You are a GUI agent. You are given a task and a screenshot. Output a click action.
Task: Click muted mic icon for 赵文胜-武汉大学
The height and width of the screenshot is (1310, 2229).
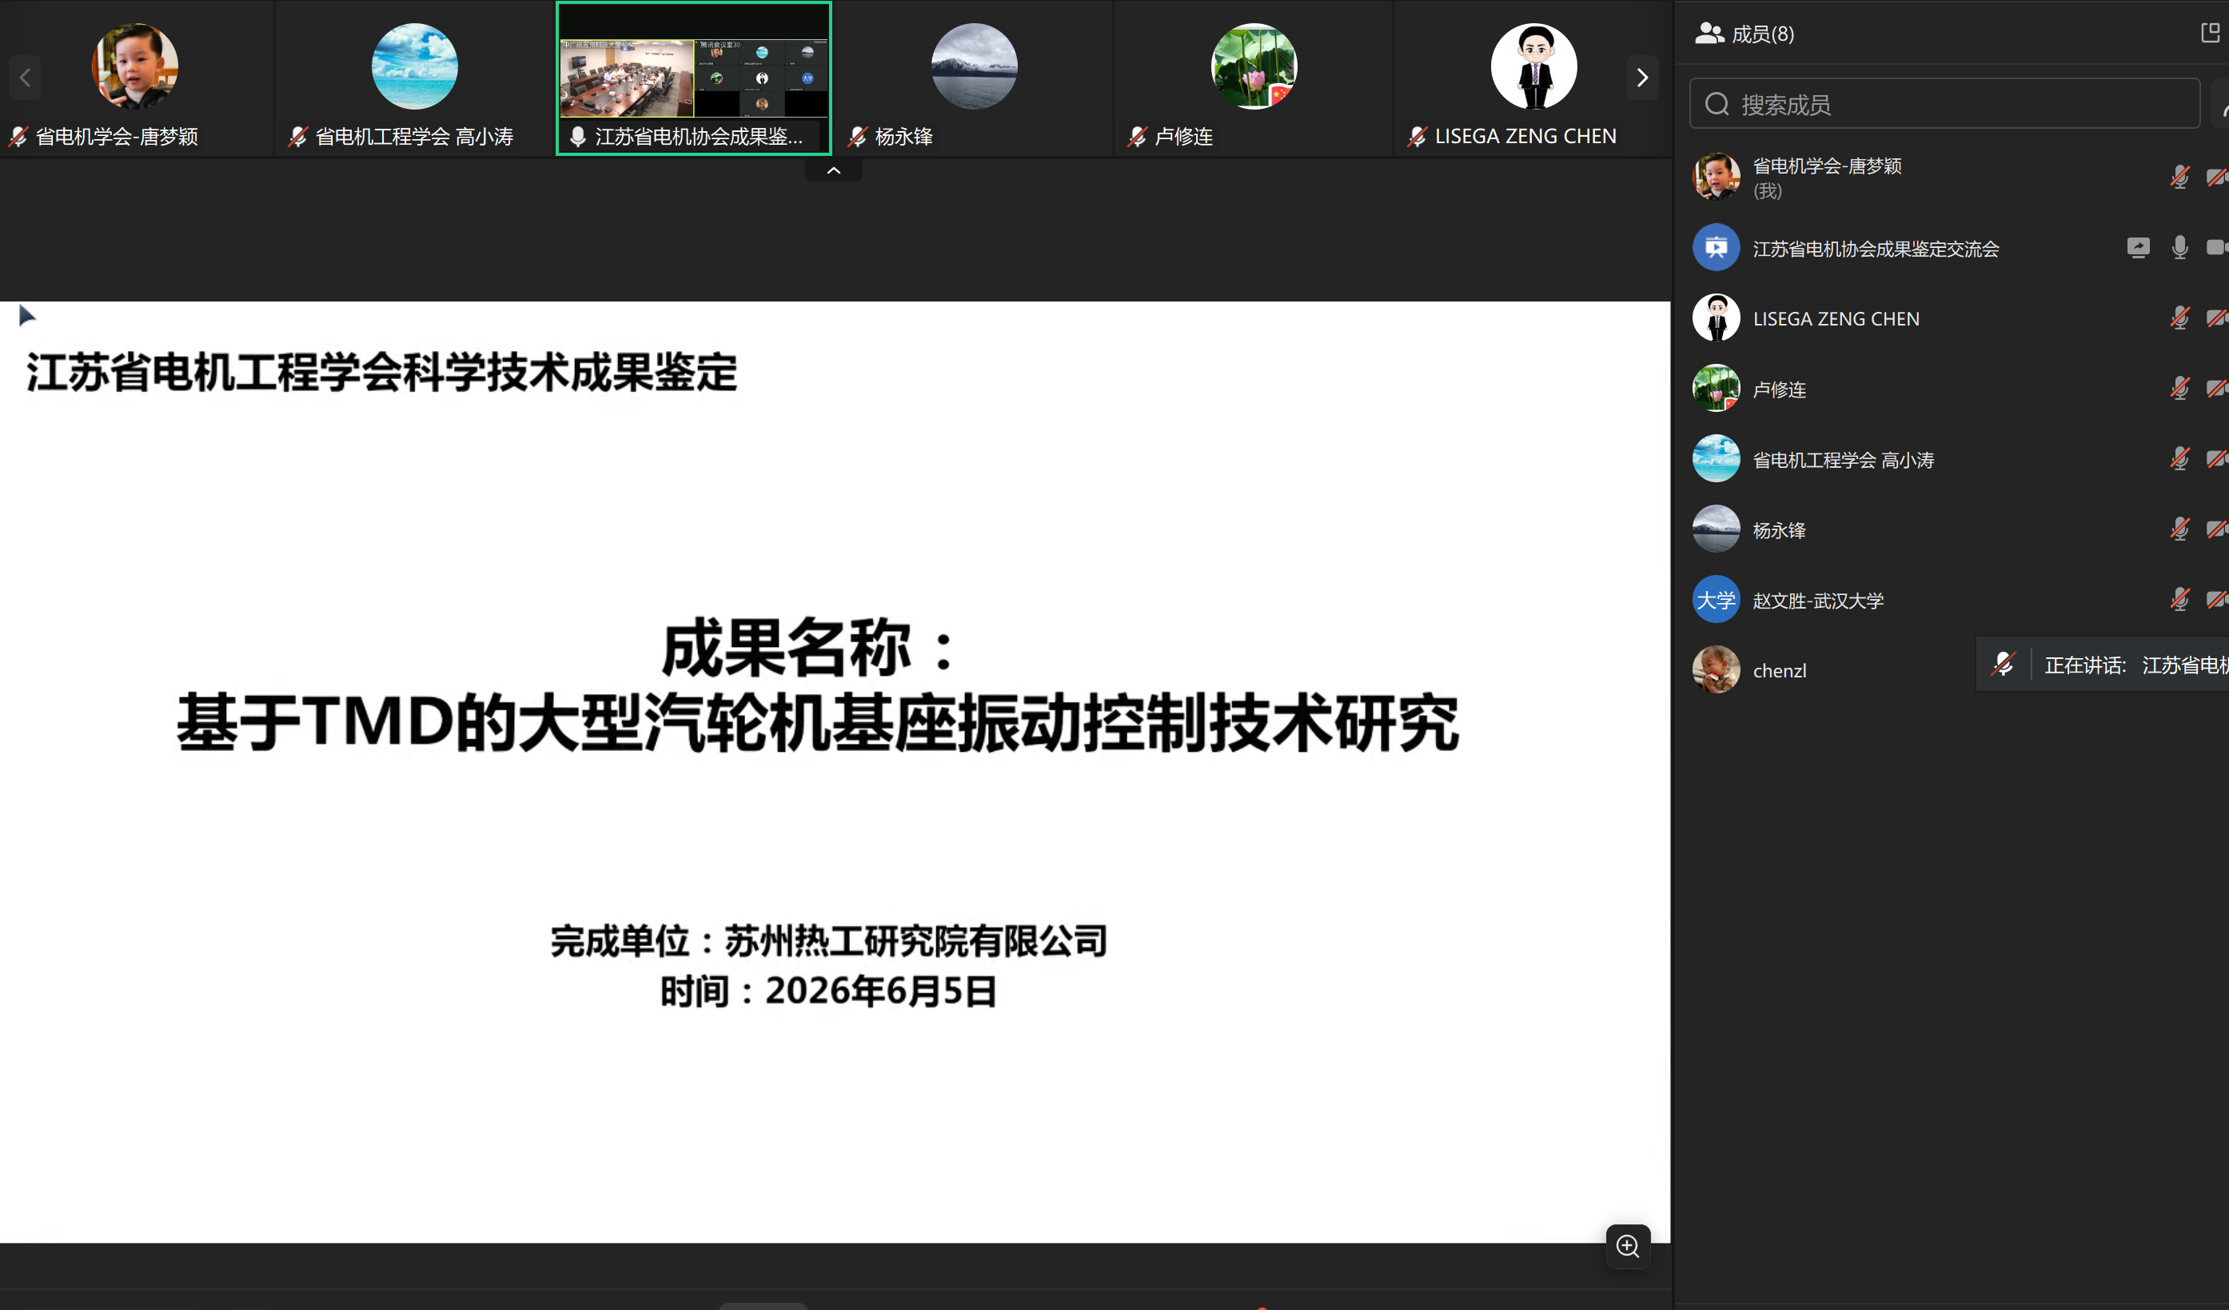click(2179, 600)
